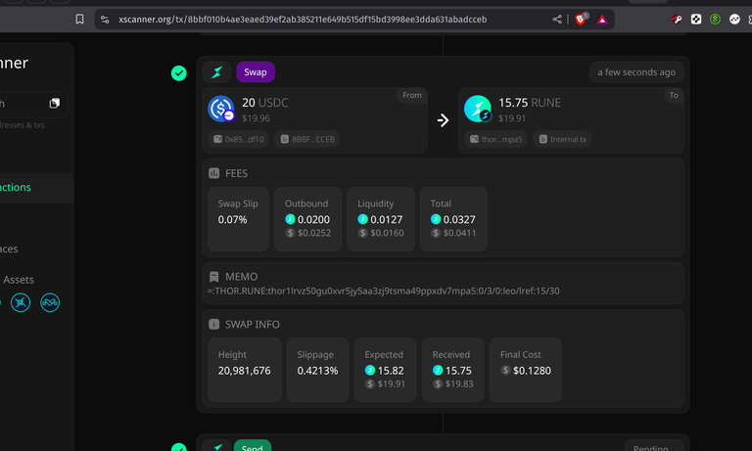Viewport: 752px width, 451px height.
Task: Click the Assets label in sidebar
Action: (19, 280)
